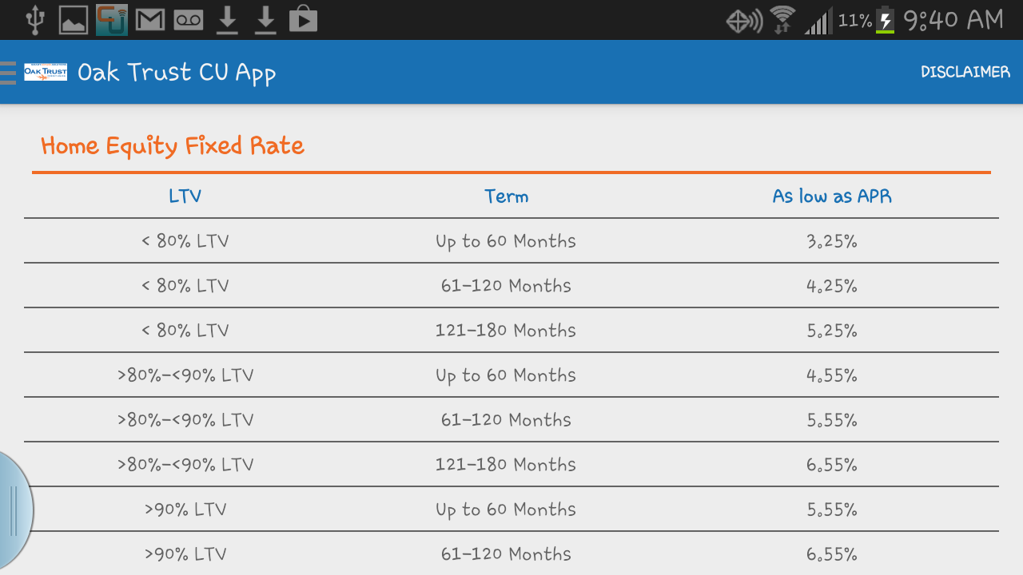Open the hamburger navigation menu

[x=8, y=72]
